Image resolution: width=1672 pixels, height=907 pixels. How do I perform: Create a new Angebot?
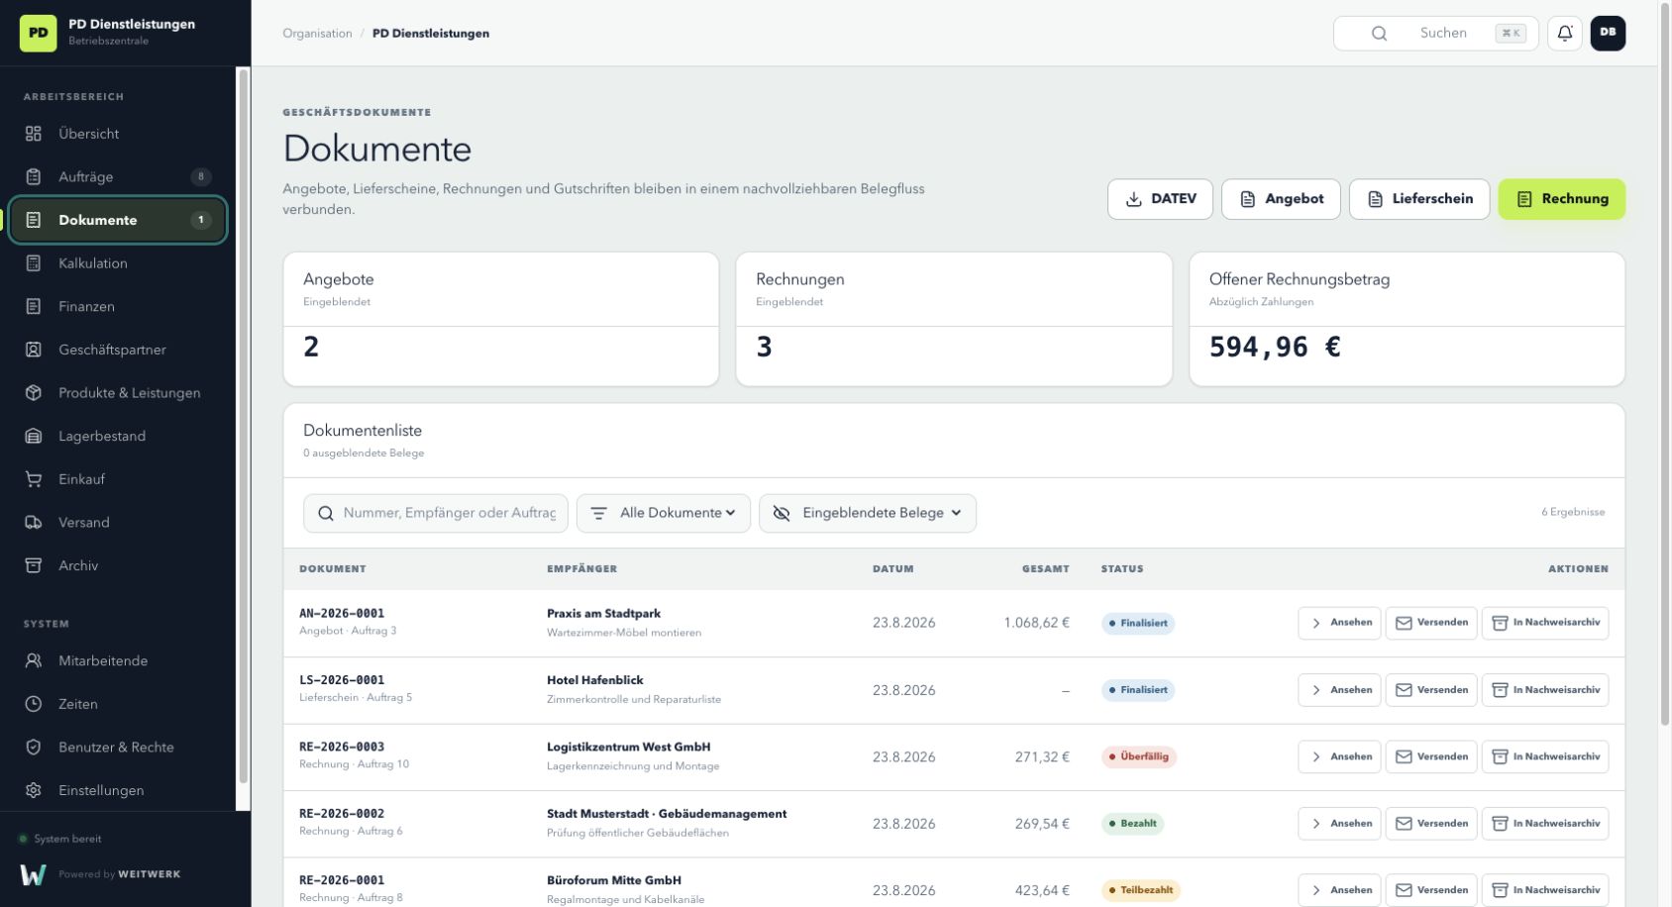1281,199
